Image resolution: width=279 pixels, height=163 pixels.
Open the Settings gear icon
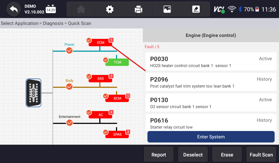[109, 9]
